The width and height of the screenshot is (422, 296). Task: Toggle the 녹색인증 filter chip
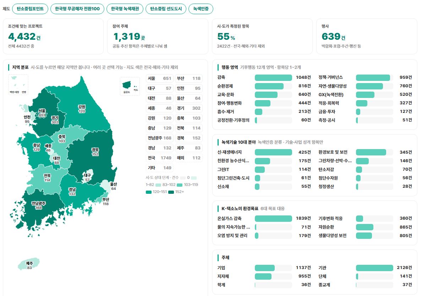click(x=201, y=9)
